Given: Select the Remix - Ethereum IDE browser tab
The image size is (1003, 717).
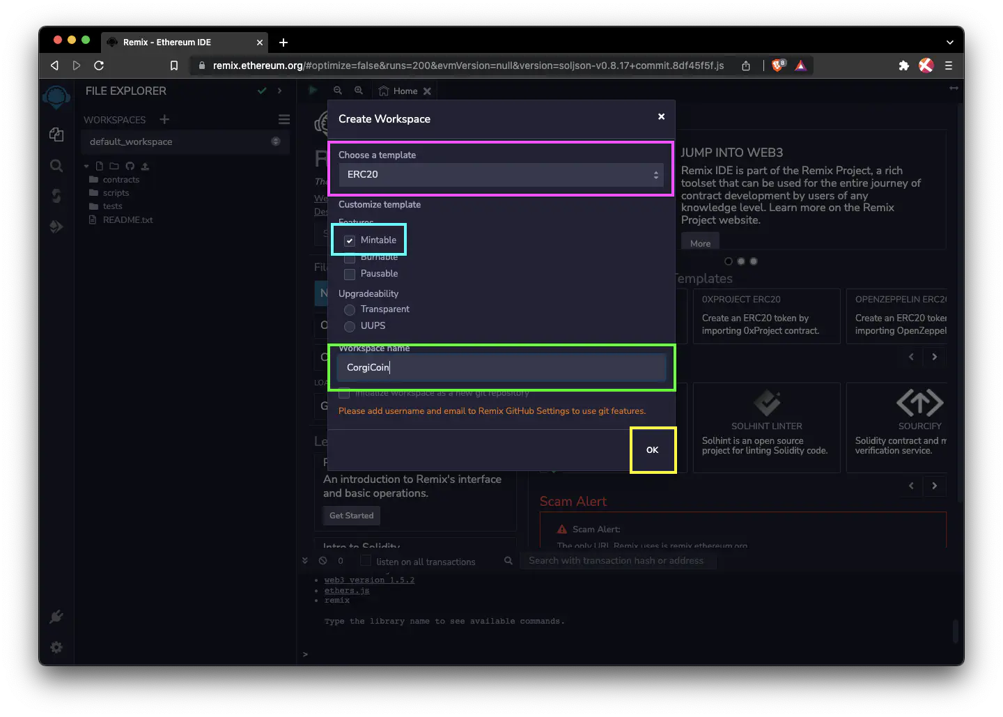Looking at the screenshot, I should (x=184, y=43).
